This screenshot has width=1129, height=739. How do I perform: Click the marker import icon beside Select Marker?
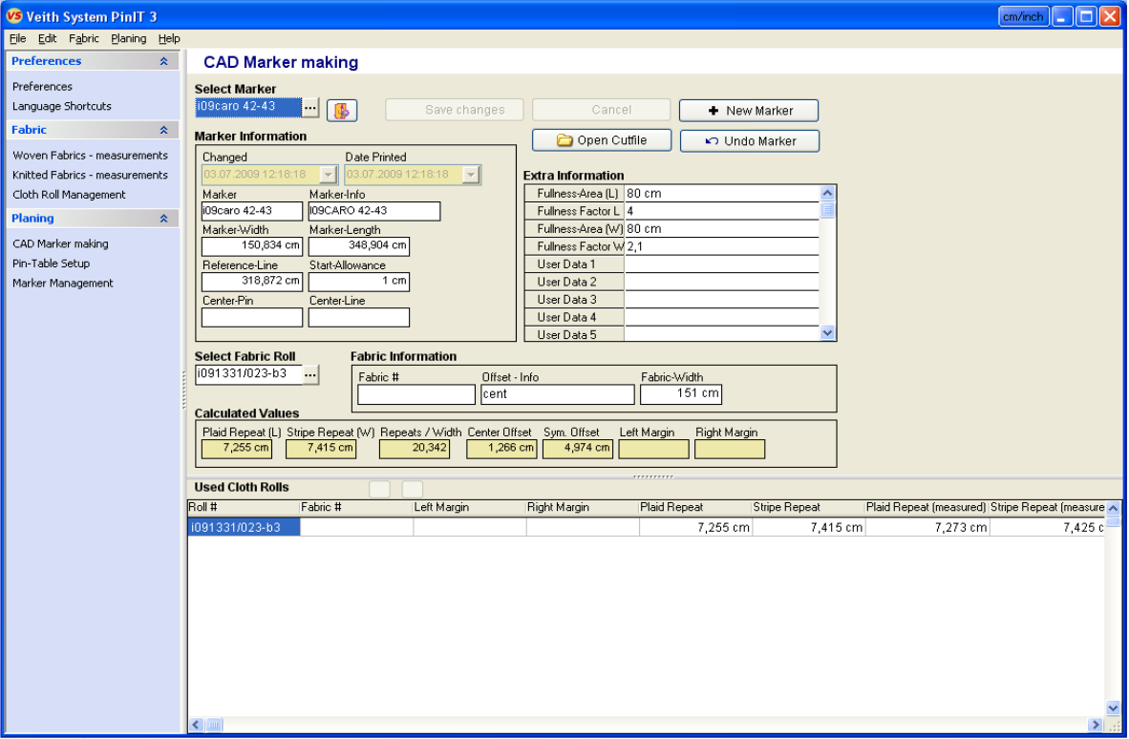coord(342,110)
